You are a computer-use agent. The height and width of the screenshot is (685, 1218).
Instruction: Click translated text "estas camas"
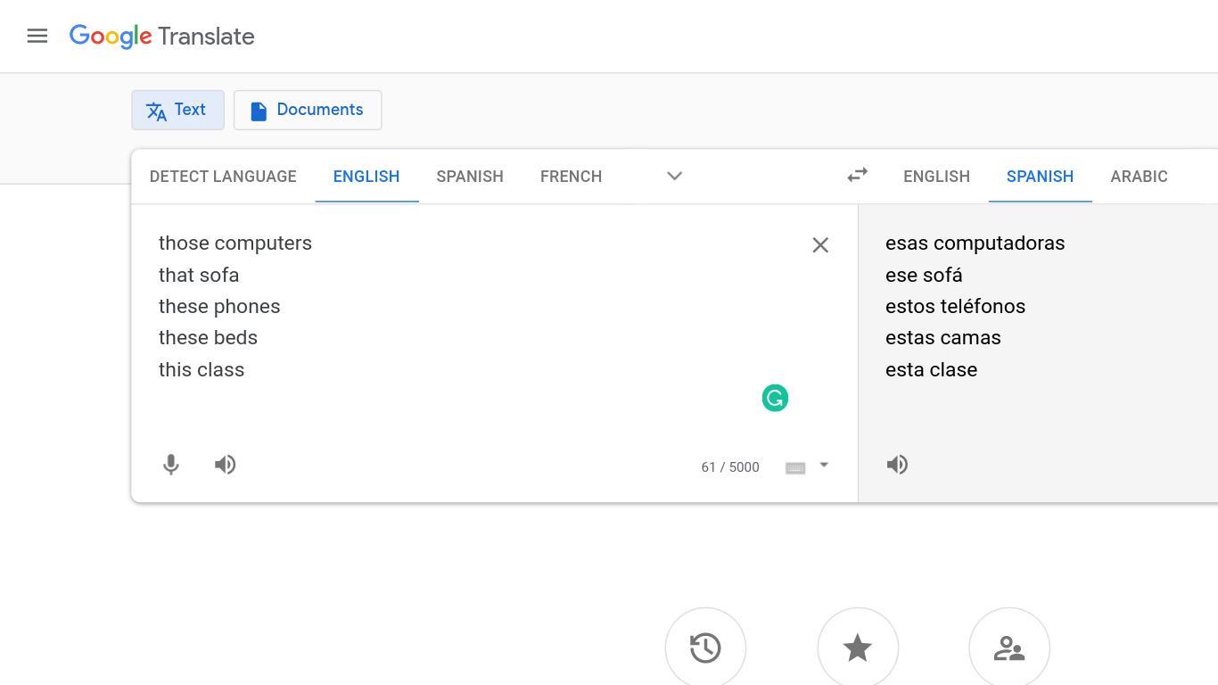click(943, 338)
